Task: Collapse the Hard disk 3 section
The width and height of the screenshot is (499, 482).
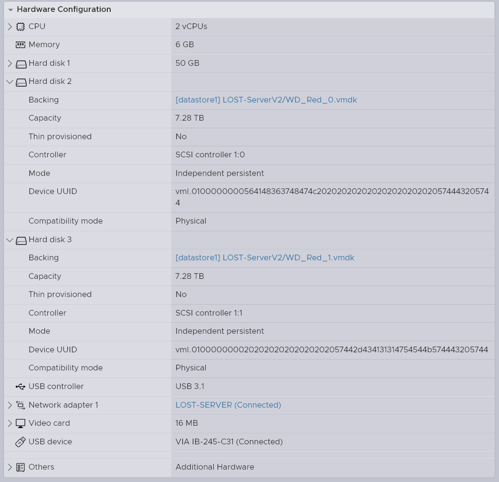Action: [10, 240]
